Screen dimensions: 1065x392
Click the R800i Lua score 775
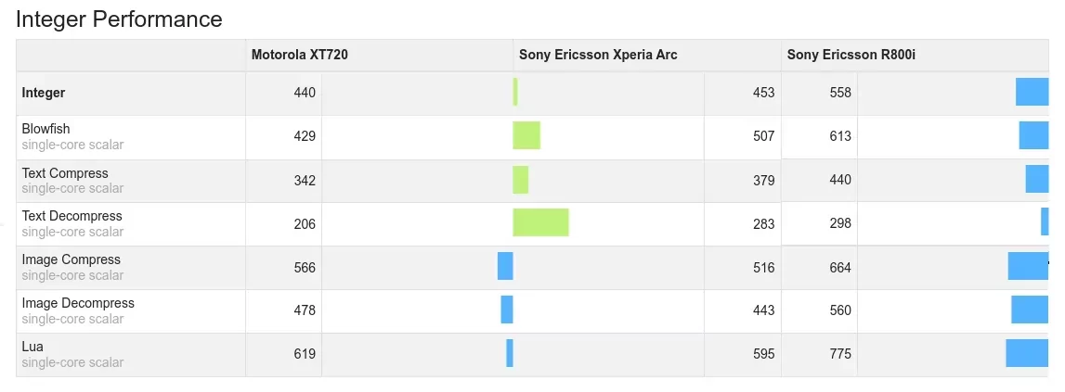(840, 354)
